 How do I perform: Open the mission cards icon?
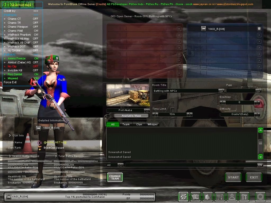click(x=196, y=197)
